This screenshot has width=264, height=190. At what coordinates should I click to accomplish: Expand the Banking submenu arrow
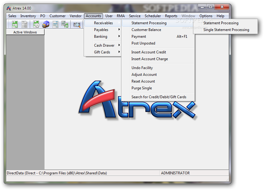coord(119,36)
